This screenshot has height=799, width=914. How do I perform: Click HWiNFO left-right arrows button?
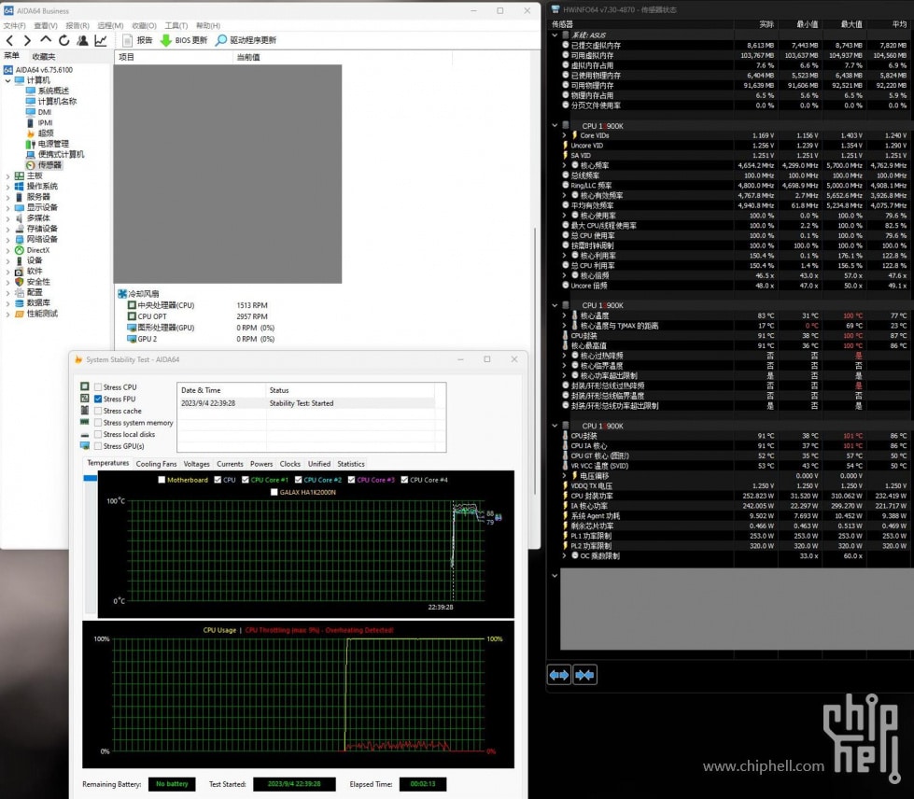(x=559, y=675)
